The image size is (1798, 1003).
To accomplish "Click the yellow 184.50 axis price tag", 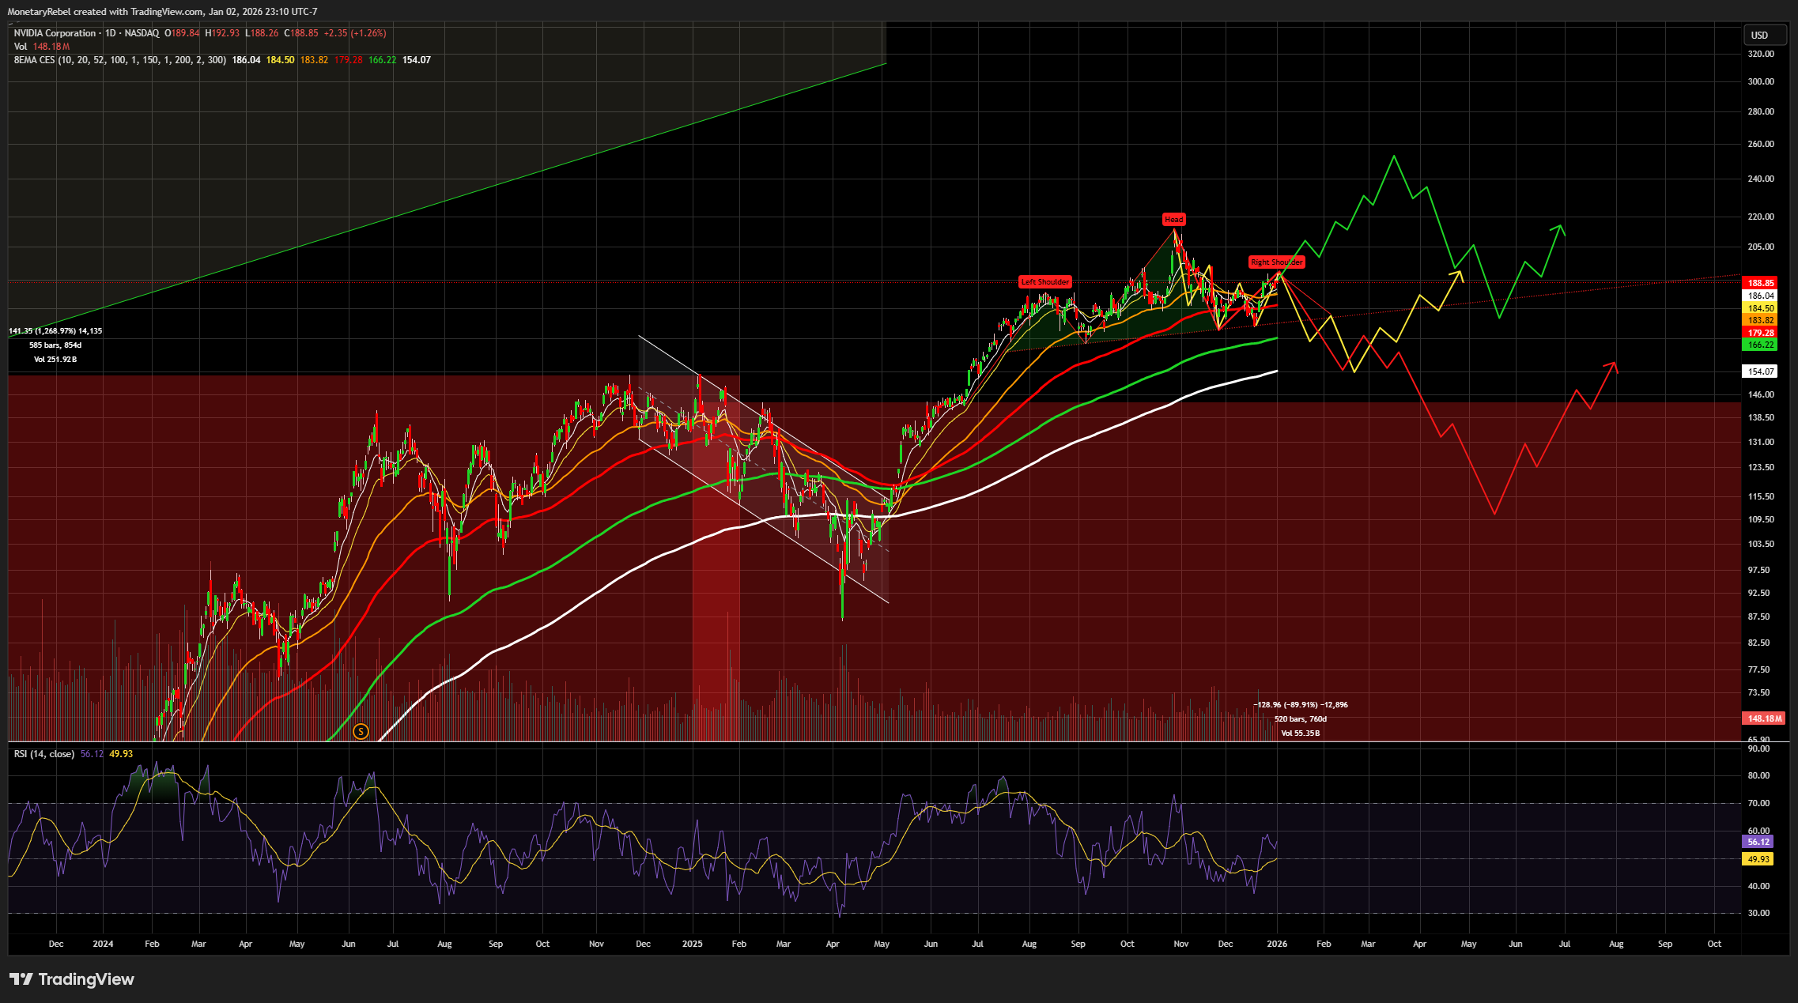I will pos(1760,308).
